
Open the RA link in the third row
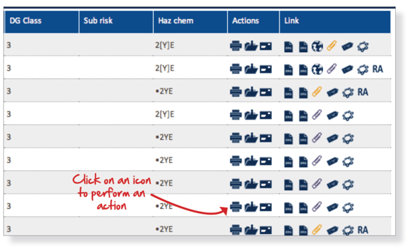(362, 92)
